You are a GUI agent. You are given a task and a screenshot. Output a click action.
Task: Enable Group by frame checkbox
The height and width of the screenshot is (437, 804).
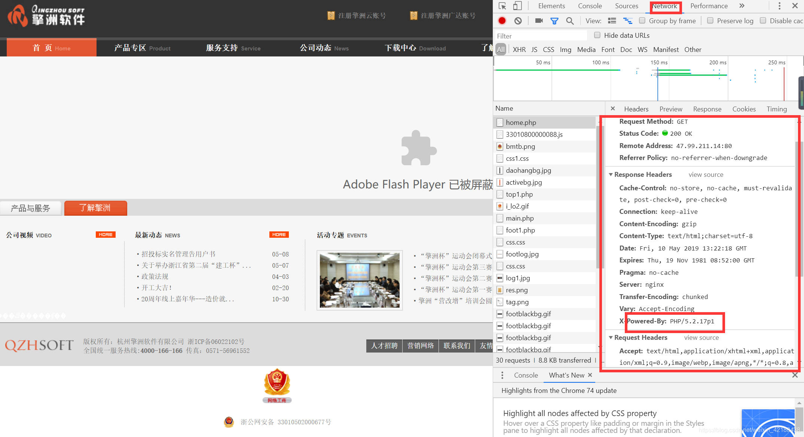coord(642,21)
